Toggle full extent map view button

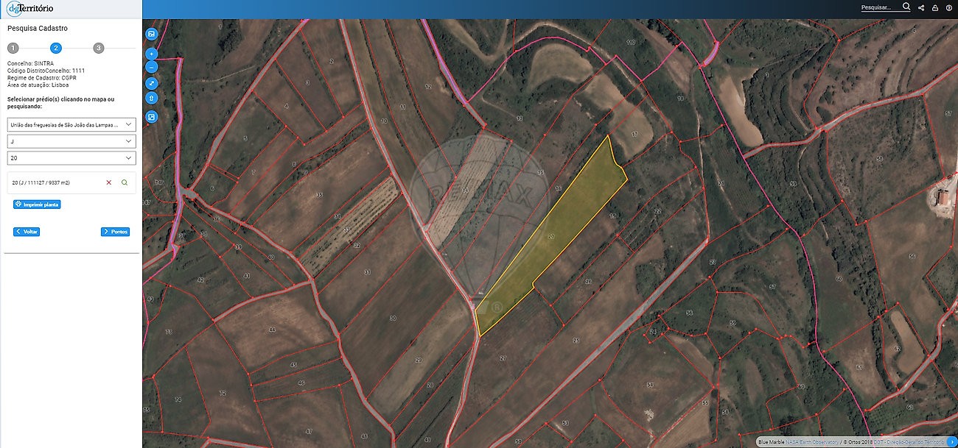tap(152, 84)
